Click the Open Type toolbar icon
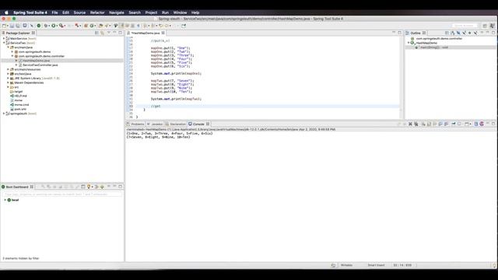 click(x=100, y=26)
